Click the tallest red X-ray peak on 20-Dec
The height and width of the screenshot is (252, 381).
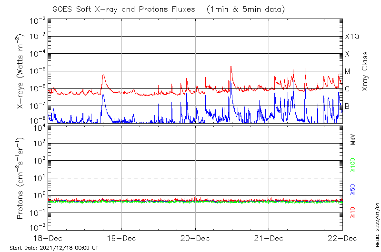coord(231,67)
